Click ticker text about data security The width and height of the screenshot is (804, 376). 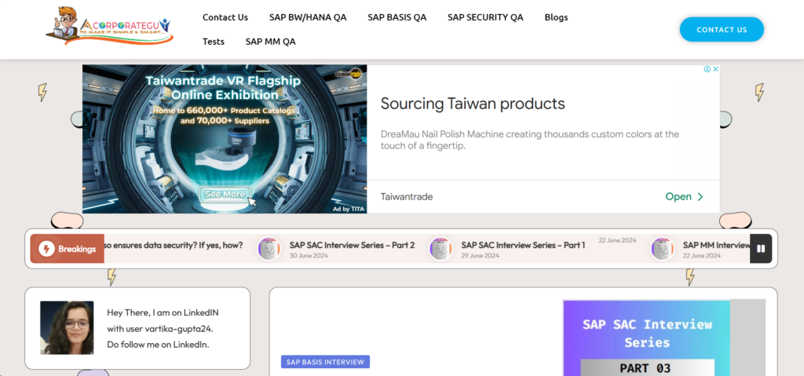pyautogui.click(x=174, y=245)
